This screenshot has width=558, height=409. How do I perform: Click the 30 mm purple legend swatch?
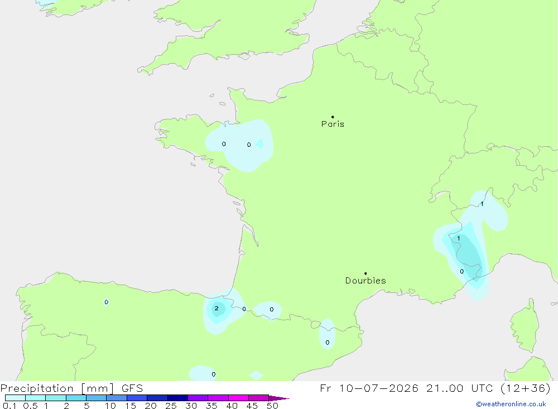click(x=198, y=398)
